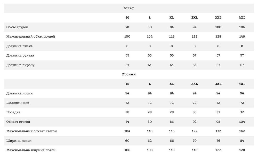Click the Лосини table title
Viewport: 258px width, 158px height.
point(129,74)
